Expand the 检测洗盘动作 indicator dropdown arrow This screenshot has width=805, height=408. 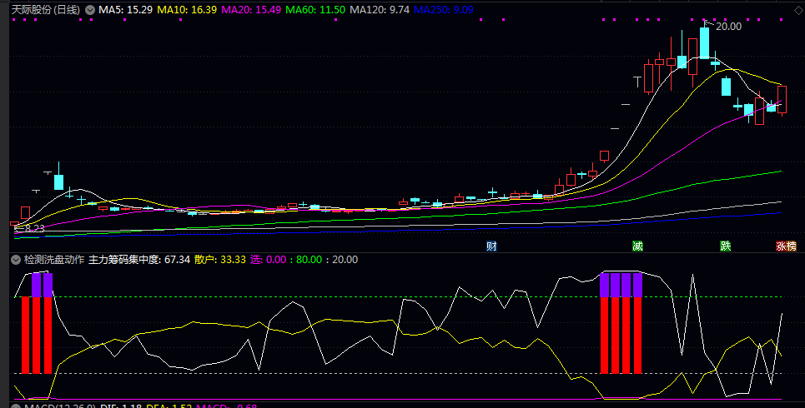point(15,260)
